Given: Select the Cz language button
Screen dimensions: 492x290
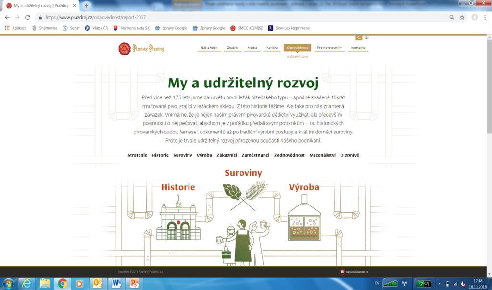Looking at the screenshot, I should pos(359,37).
